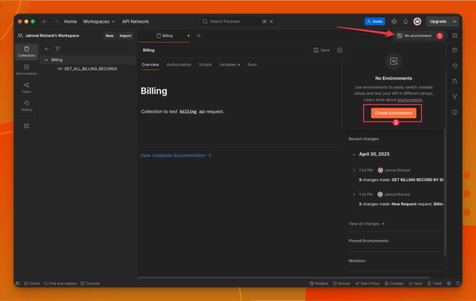Go forward using the right arrow
476x301 pixels.
(x=56, y=21)
